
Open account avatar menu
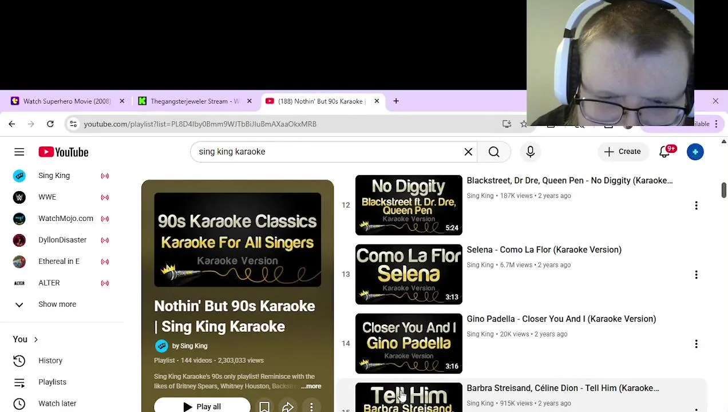click(x=695, y=152)
